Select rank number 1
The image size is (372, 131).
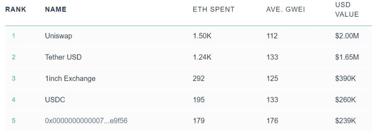(13, 36)
